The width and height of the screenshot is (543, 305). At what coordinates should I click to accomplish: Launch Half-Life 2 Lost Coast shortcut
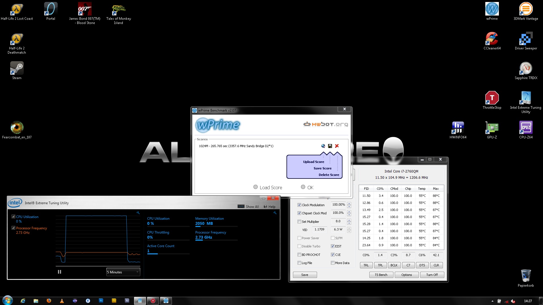pyautogui.click(x=17, y=11)
